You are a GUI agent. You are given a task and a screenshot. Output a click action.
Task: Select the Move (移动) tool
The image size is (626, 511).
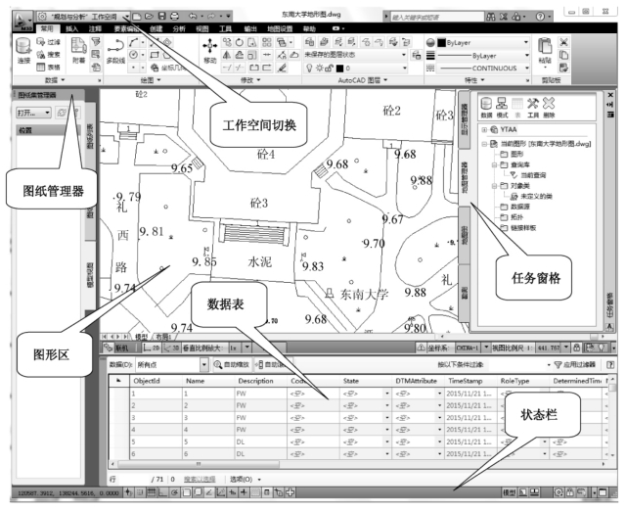pyautogui.click(x=210, y=50)
